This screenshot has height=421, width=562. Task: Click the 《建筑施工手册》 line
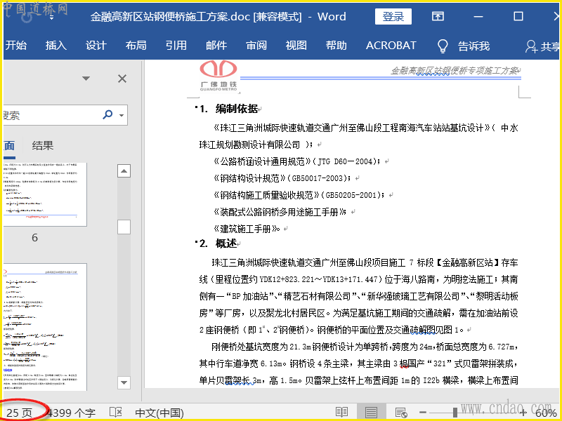pyautogui.click(x=247, y=229)
